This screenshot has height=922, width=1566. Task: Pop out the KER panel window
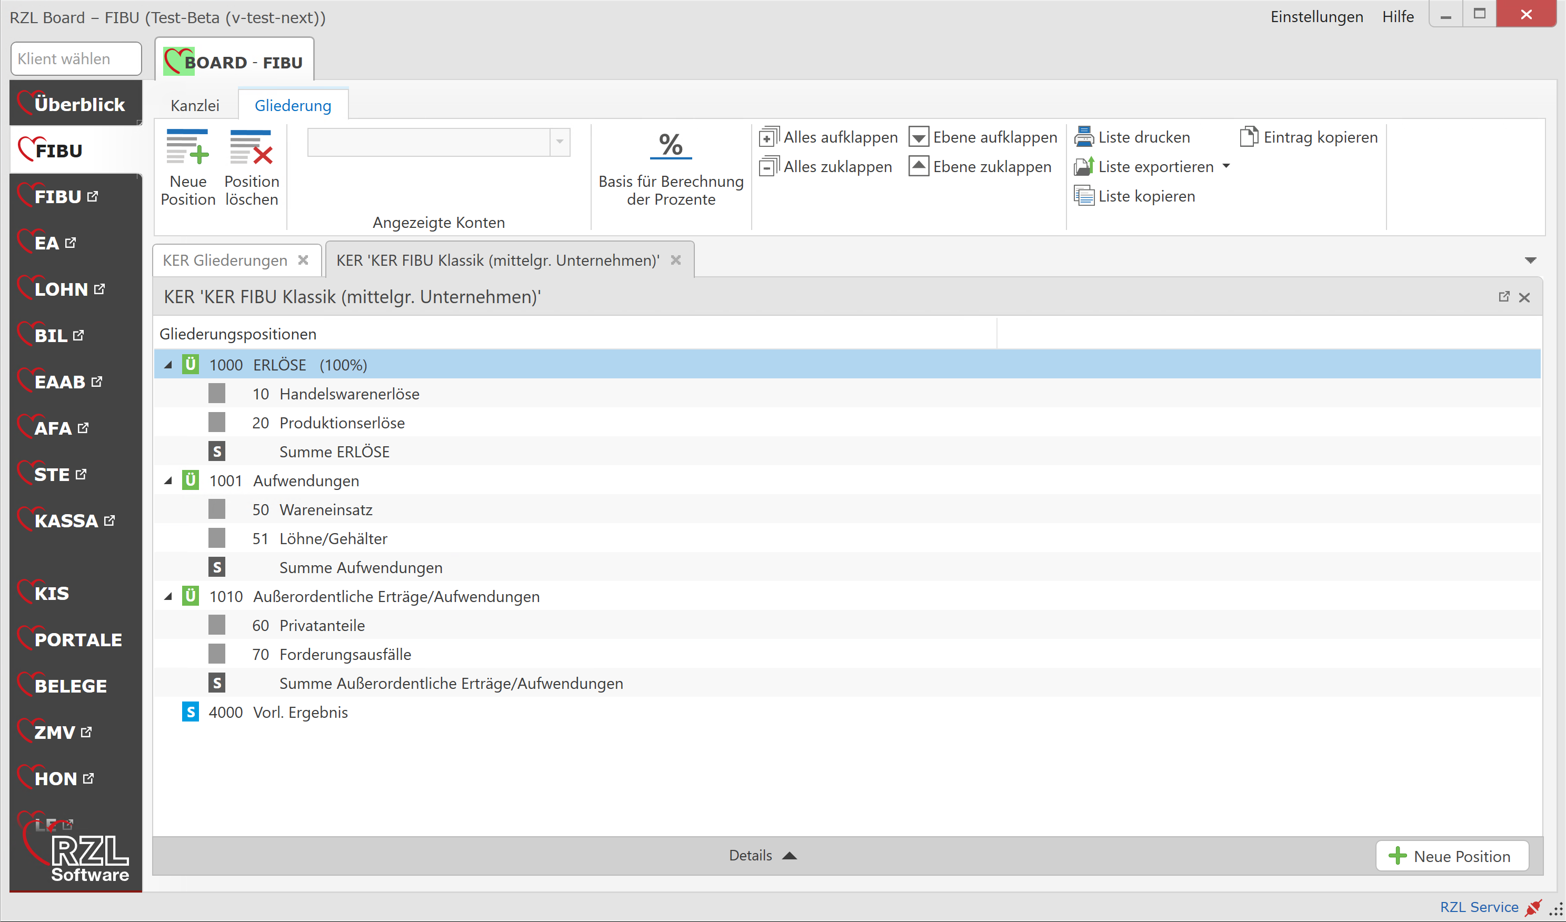[1503, 297]
